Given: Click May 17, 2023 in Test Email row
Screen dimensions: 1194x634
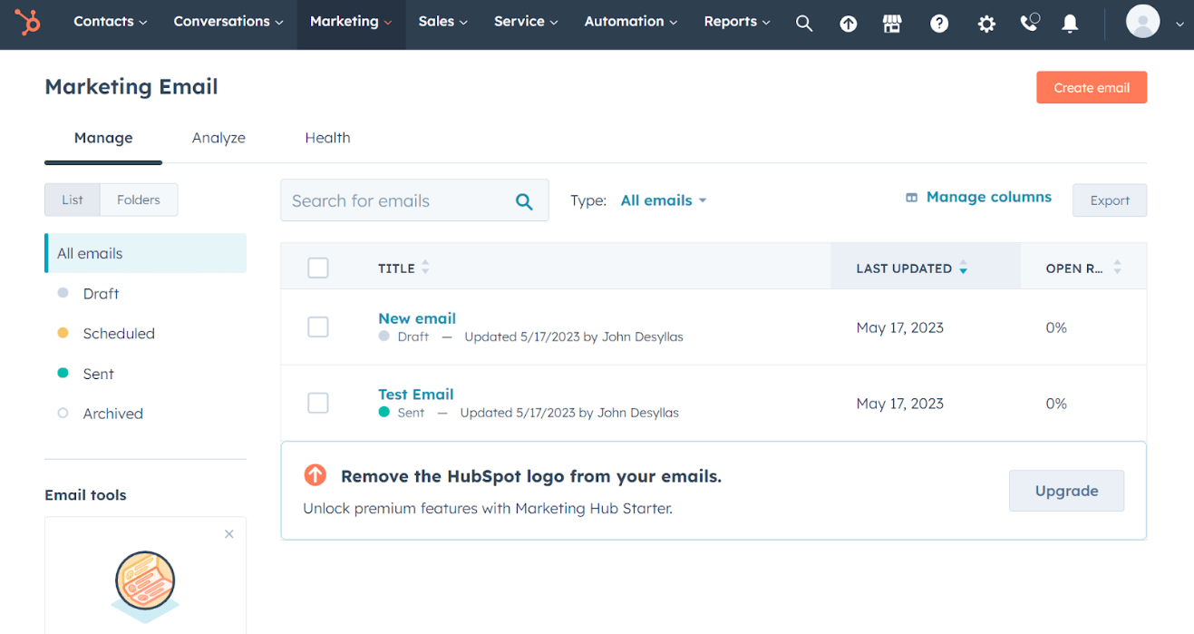Looking at the screenshot, I should pyautogui.click(x=899, y=404).
